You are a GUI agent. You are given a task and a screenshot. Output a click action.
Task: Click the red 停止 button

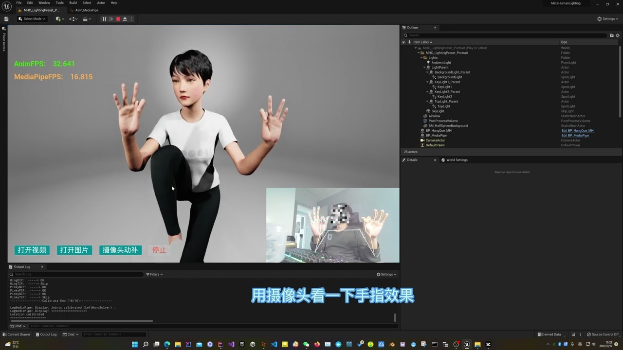(x=159, y=250)
